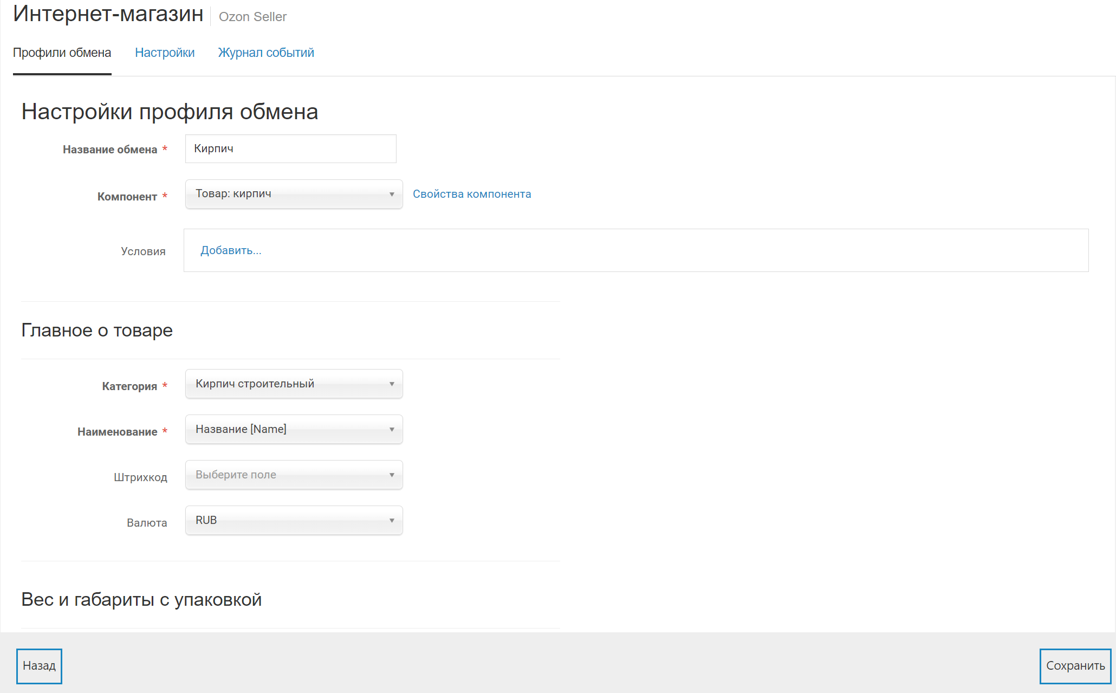Click the Валюта dropdown arrow icon
The width and height of the screenshot is (1116, 693).
pos(392,520)
